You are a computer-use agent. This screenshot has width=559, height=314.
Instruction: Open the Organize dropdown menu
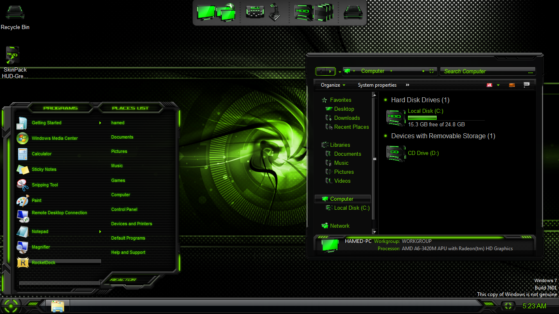[333, 85]
